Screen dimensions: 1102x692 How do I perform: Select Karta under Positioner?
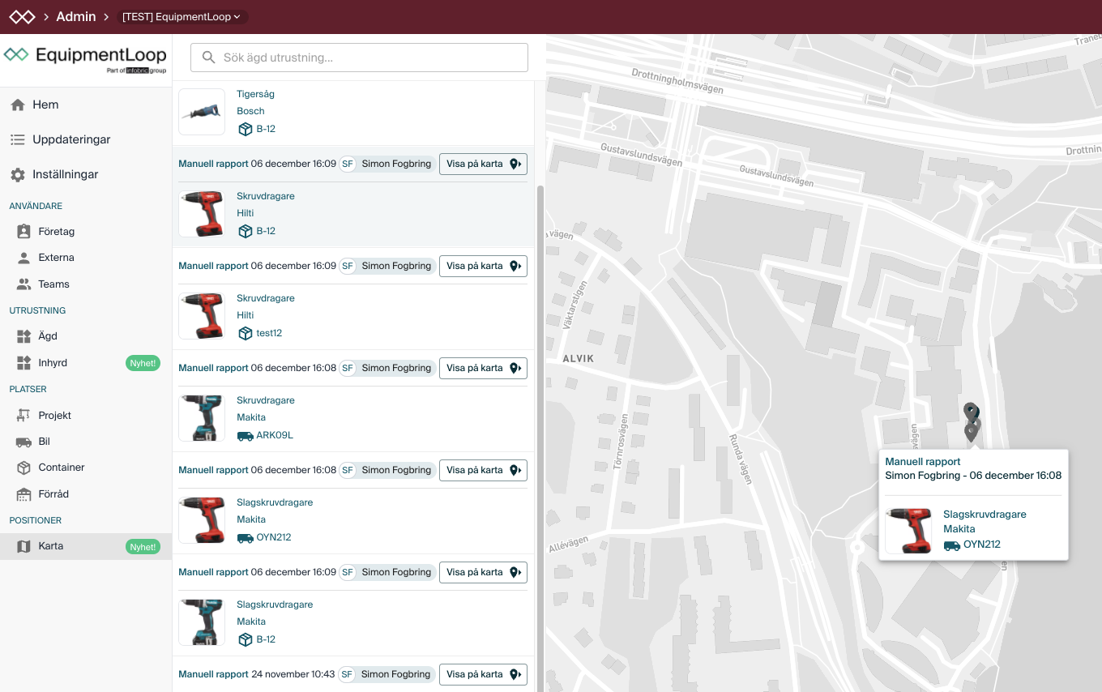tap(86, 546)
